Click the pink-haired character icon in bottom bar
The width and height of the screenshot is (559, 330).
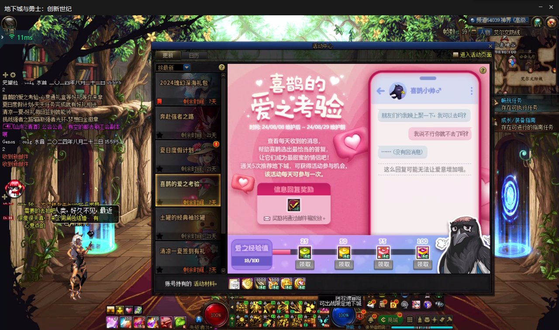[417, 304]
